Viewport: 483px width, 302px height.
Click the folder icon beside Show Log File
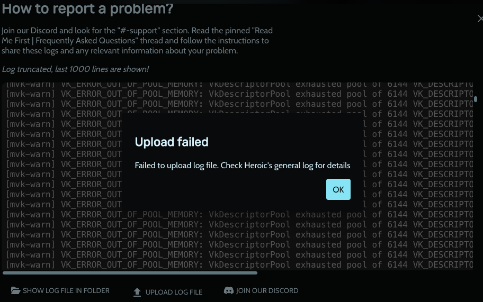point(15,290)
